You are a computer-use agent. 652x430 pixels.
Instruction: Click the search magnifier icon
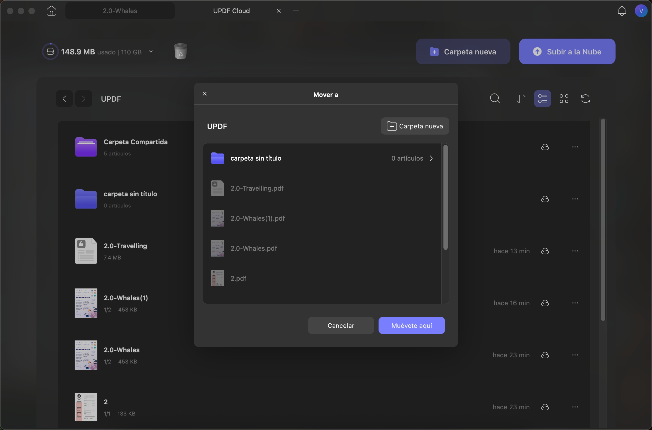click(495, 99)
